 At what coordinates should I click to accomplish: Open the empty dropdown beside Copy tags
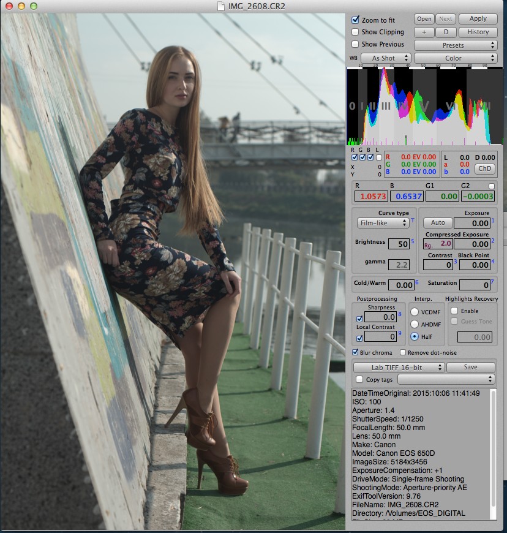446,379
